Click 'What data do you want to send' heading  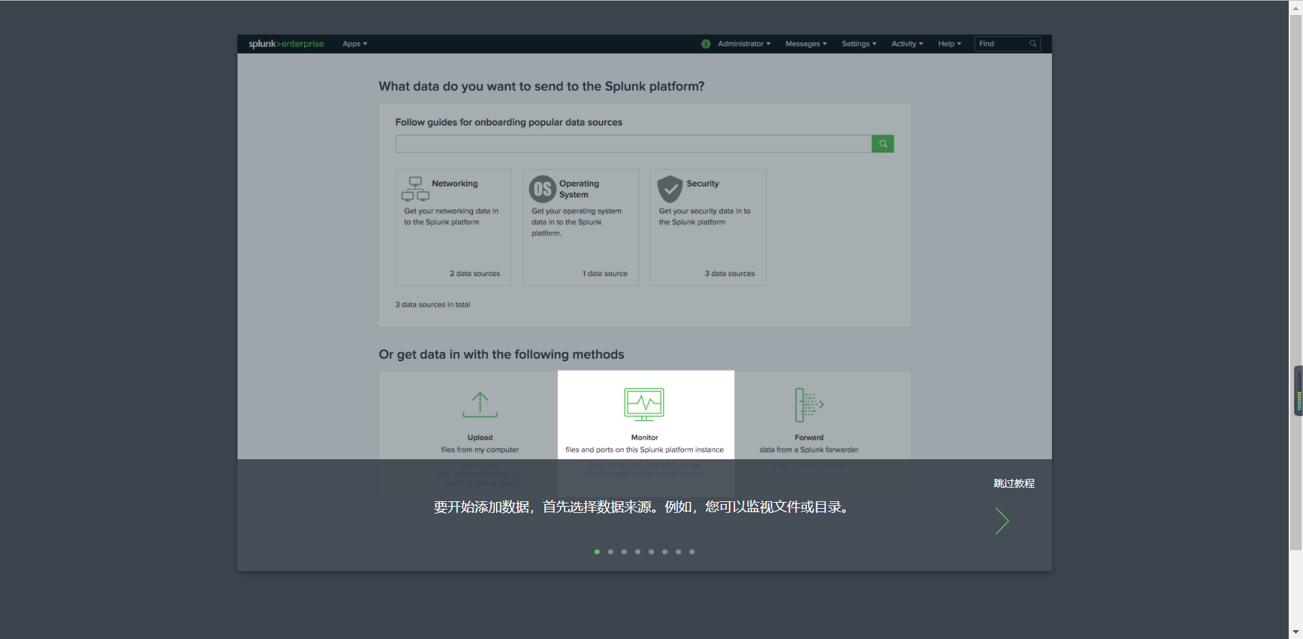pos(542,87)
